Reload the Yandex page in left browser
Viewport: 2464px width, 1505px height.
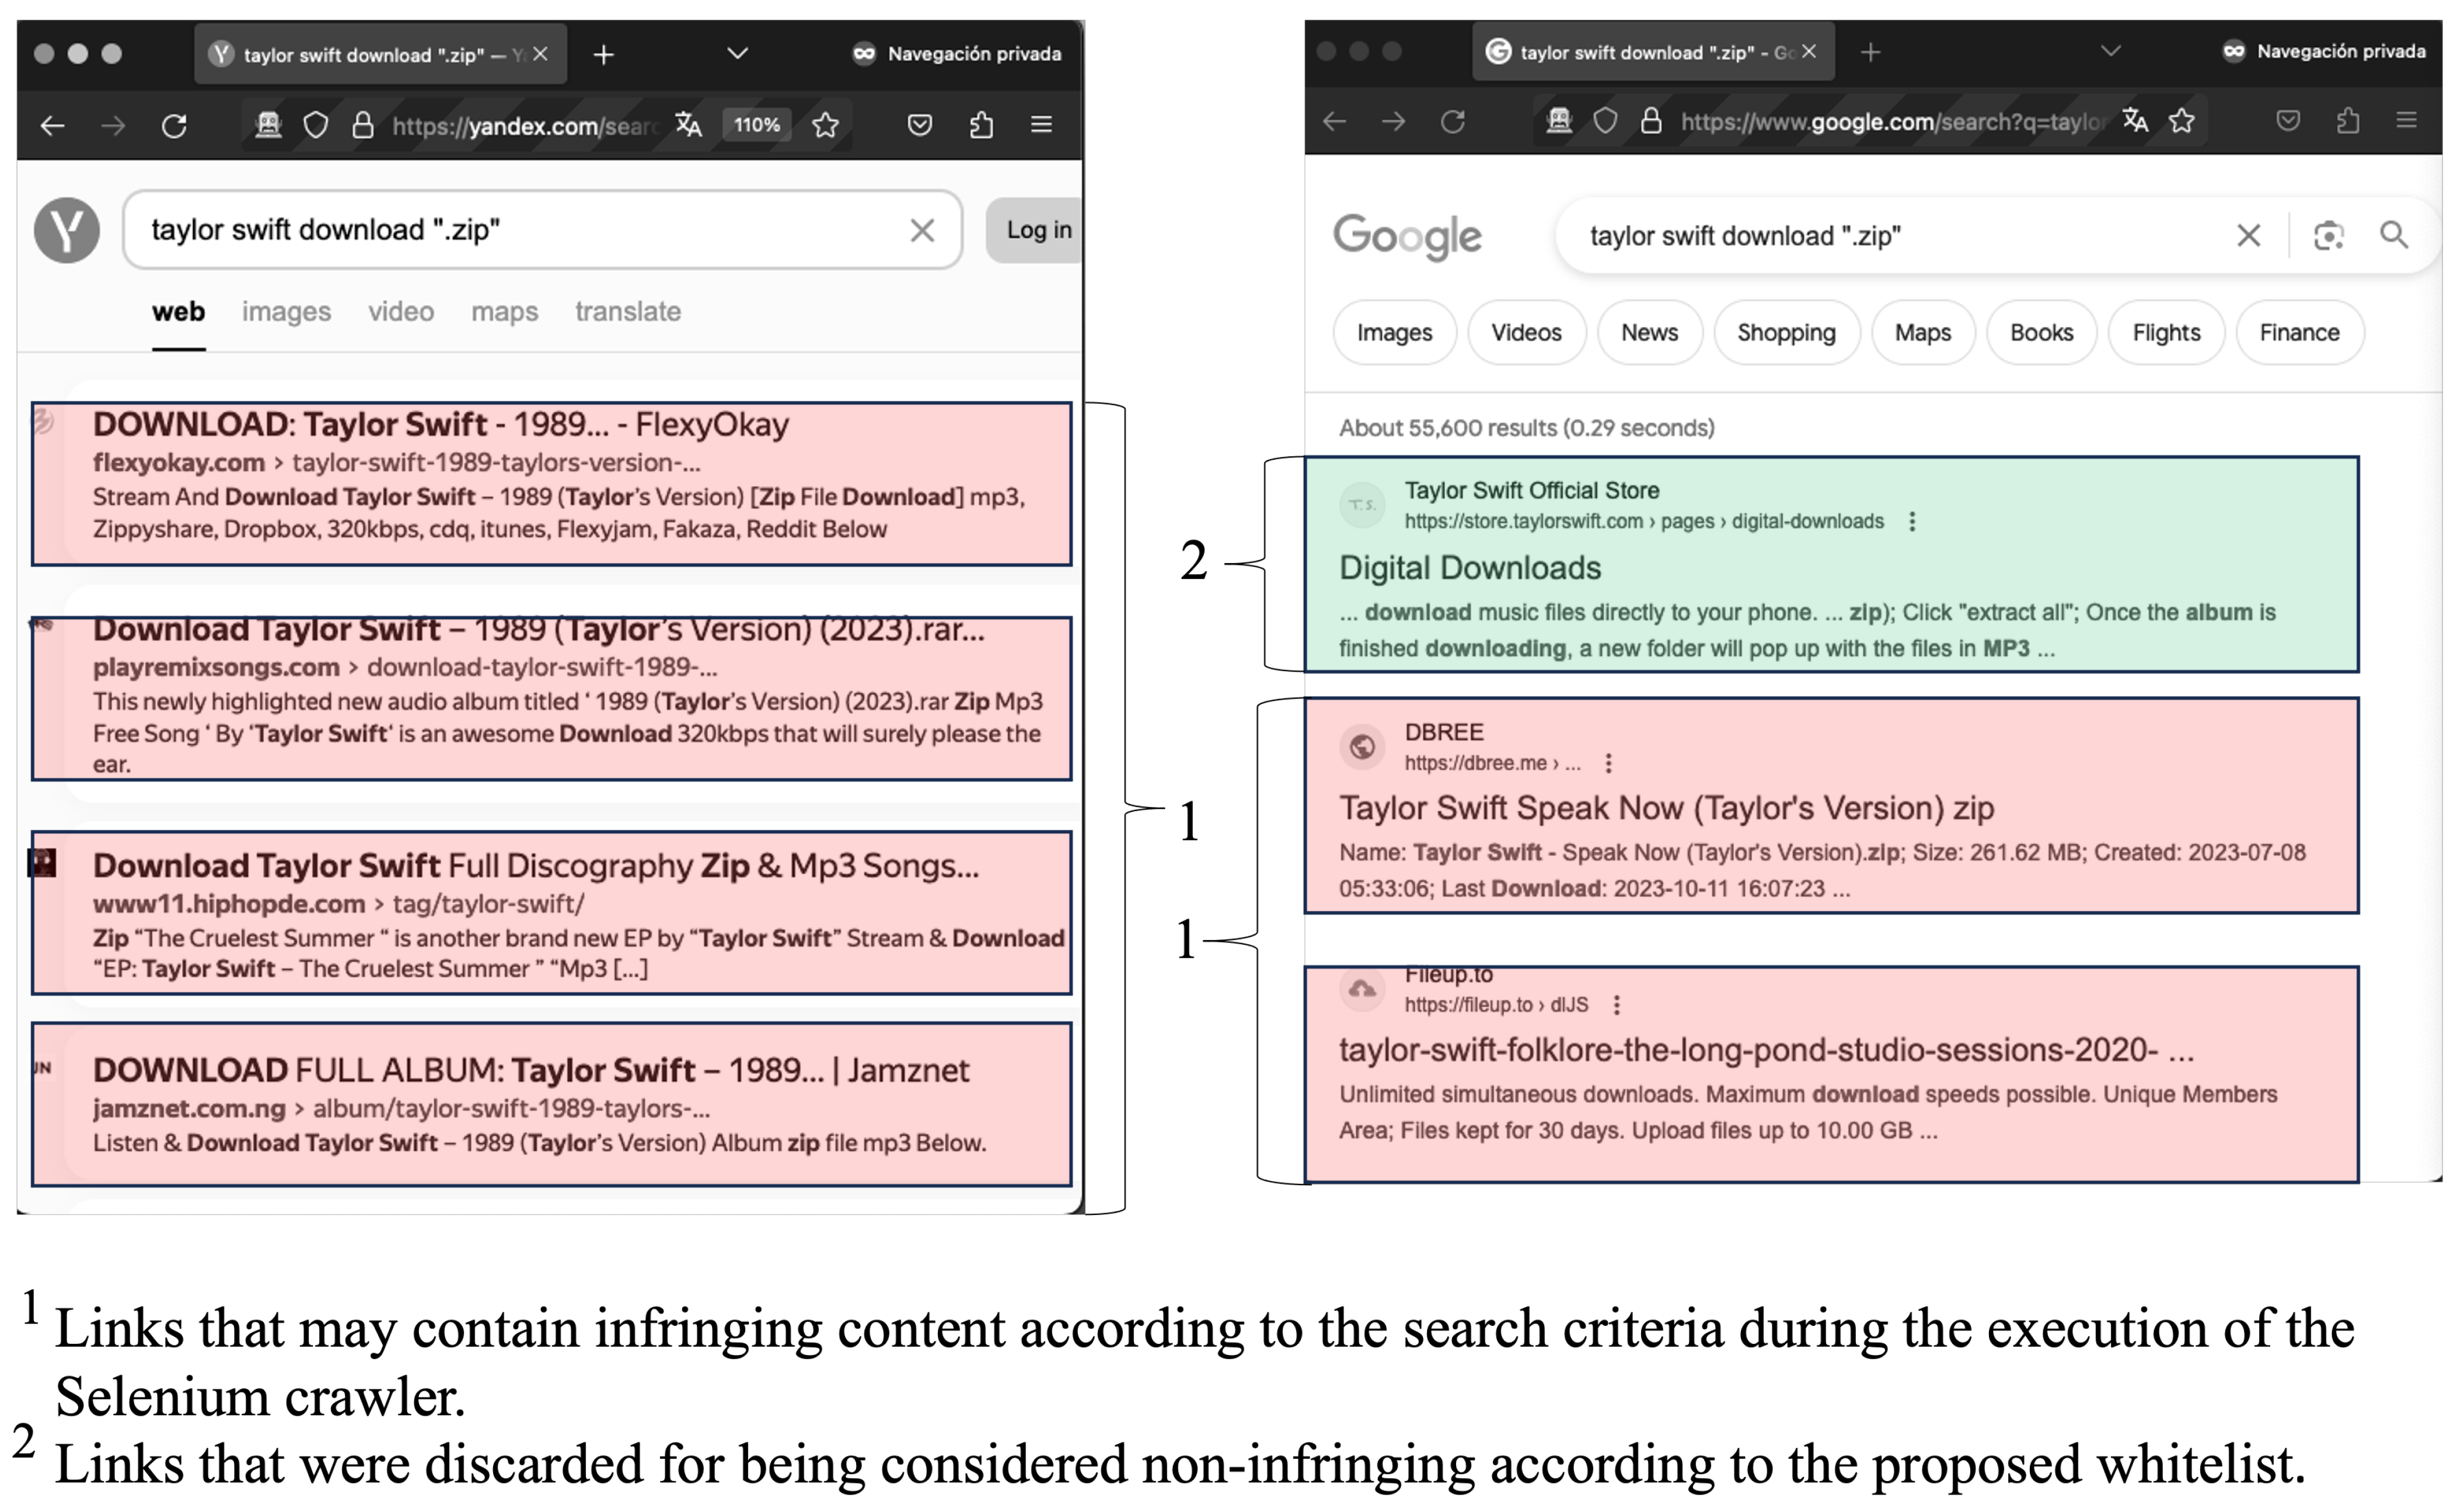point(174,125)
